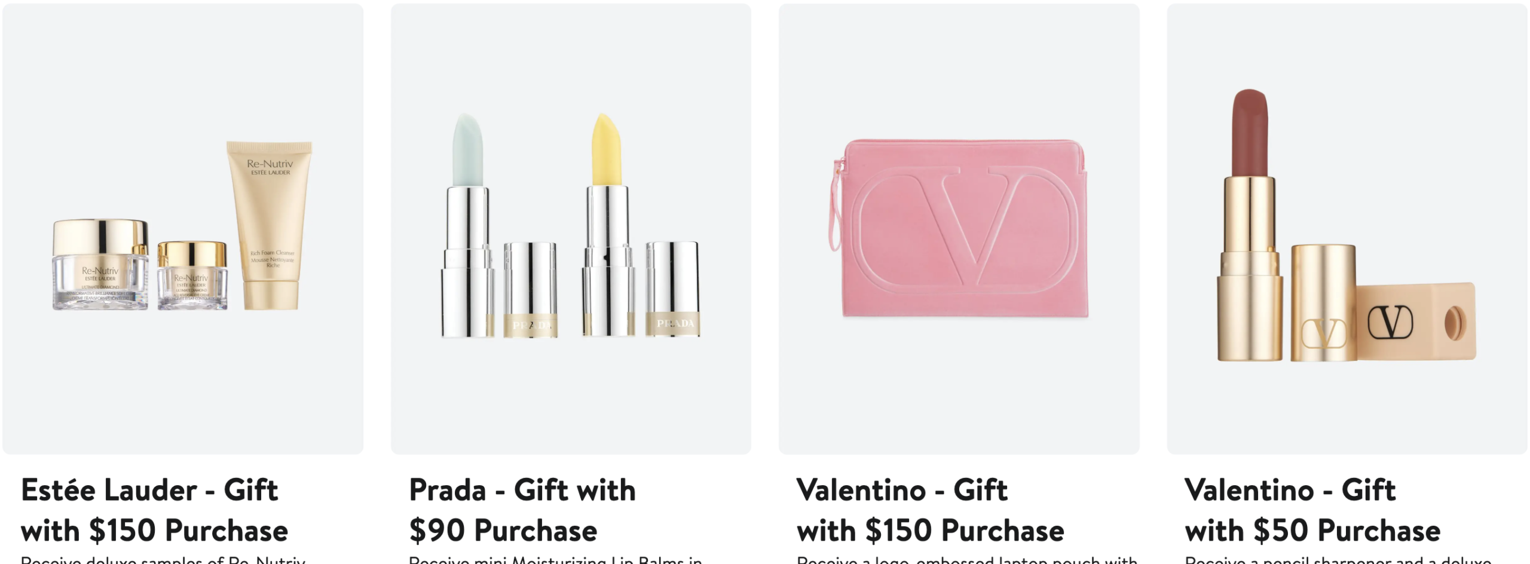Open the Valentino lipstick and sharpener image
The width and height of the screenshot is (1530, 564).
(x=1347, y=229)
